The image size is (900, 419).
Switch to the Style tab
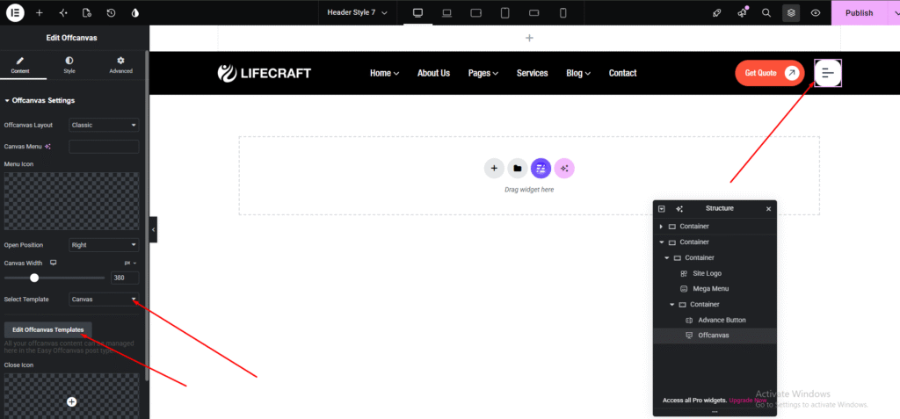(69, 65)
